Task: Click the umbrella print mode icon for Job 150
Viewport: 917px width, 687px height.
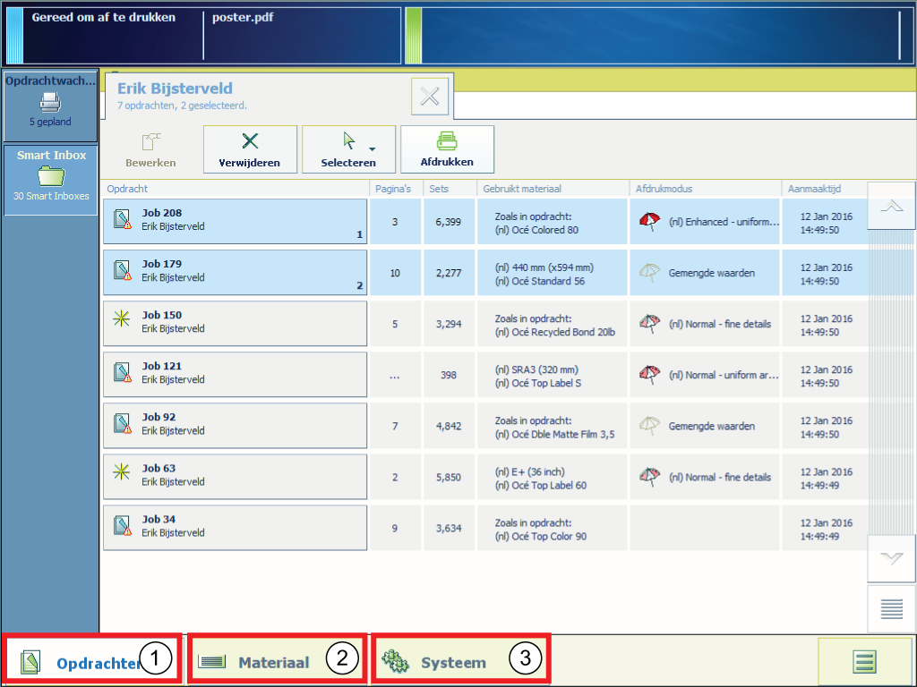Action: 650,324
